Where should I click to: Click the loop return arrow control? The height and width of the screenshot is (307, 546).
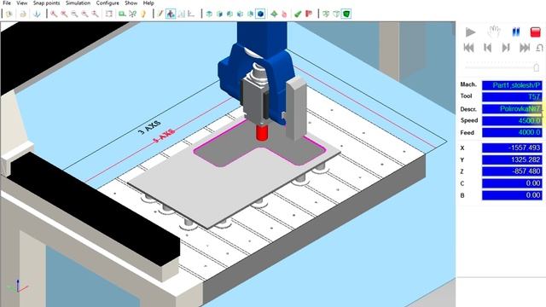pyautogui.click(x=539, y=48)
